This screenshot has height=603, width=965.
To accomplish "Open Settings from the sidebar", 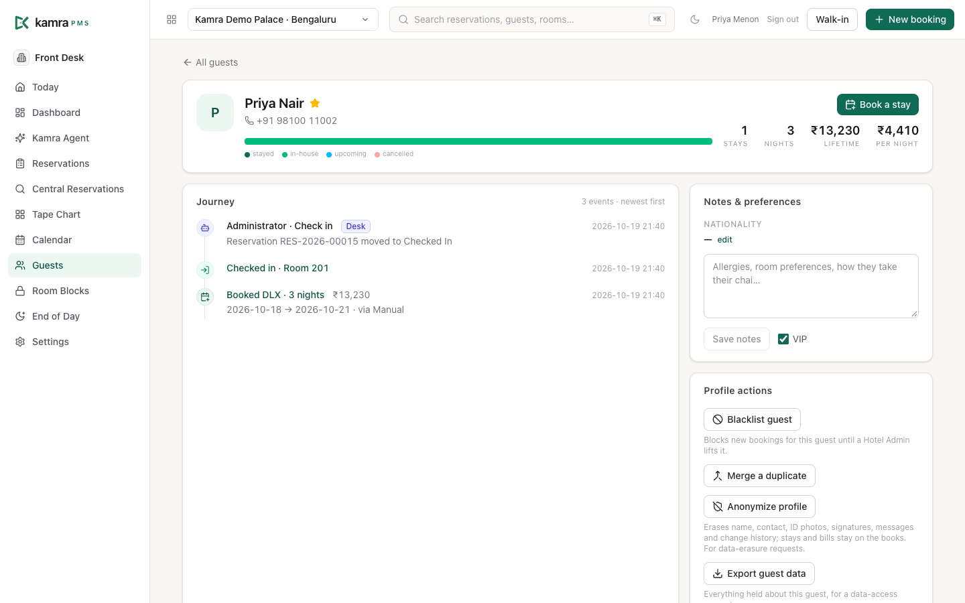I will [74, 342].
